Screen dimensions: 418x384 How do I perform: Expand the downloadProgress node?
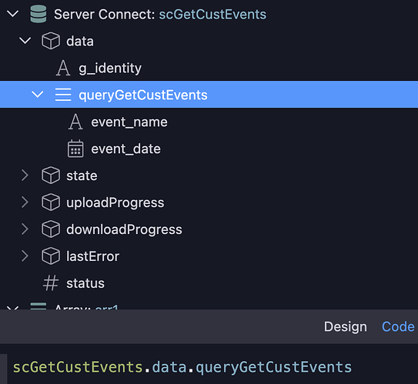25,229
